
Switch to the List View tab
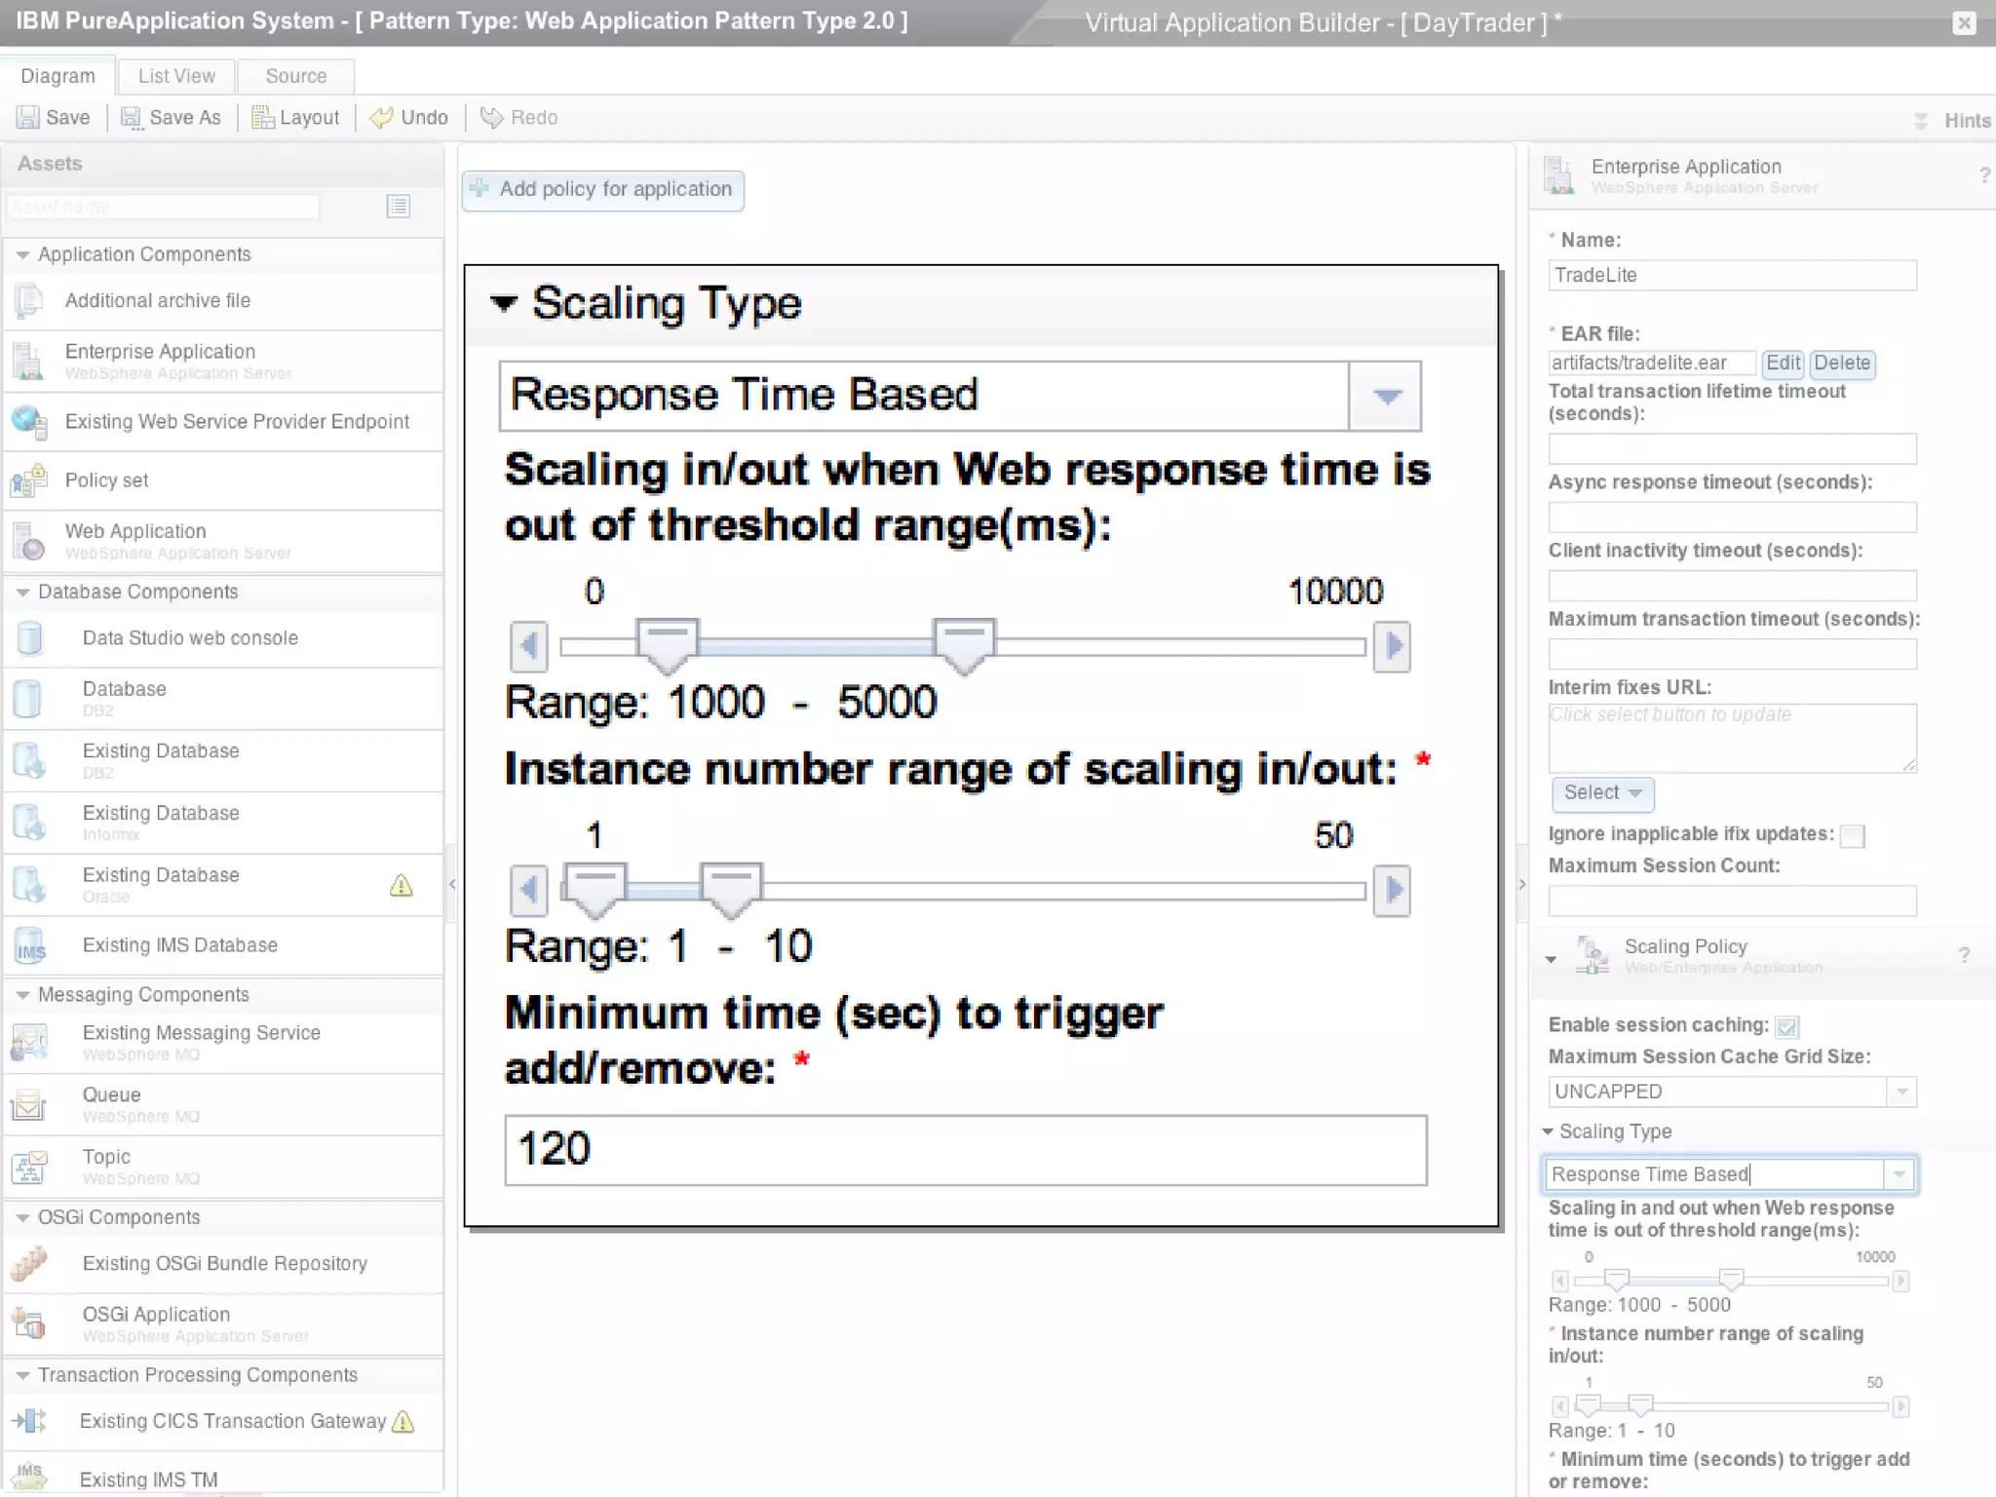[176, 76]
